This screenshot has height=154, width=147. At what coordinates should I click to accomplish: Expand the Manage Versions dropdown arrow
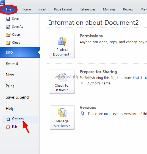[70, 125]
